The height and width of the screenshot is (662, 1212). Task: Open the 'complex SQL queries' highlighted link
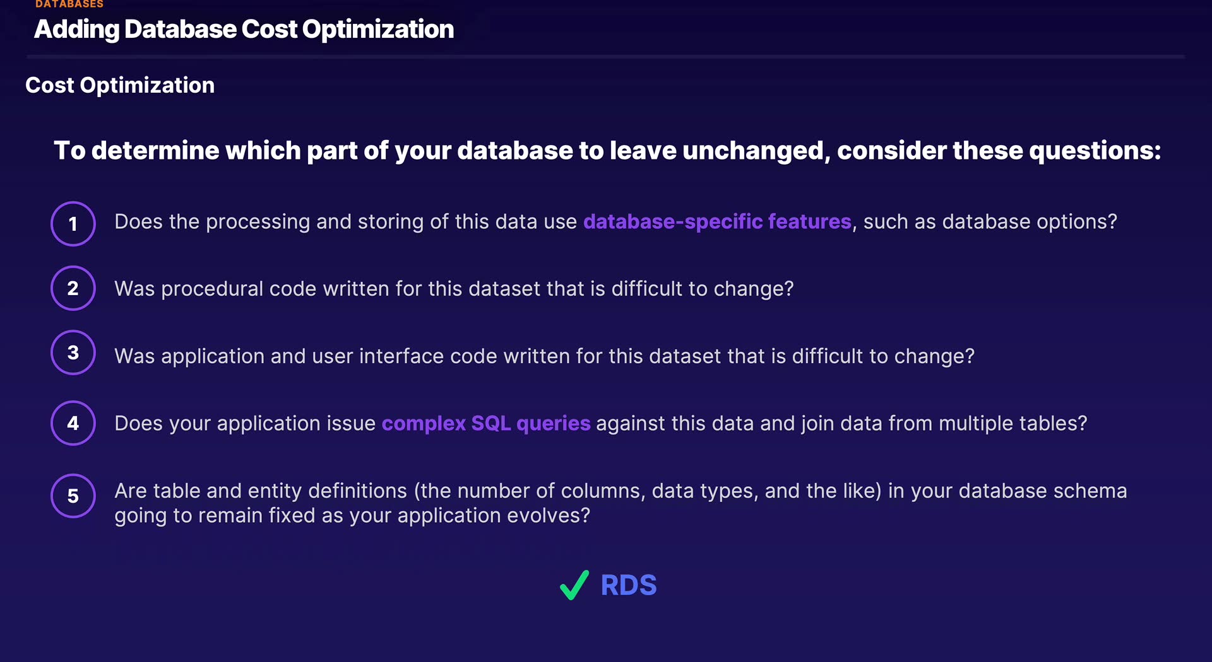coord(486,423)
